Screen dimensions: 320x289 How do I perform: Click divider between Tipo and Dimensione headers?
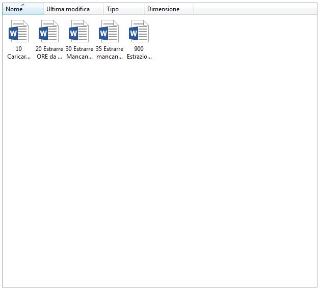pyautogui.click(x=144, y=9)
